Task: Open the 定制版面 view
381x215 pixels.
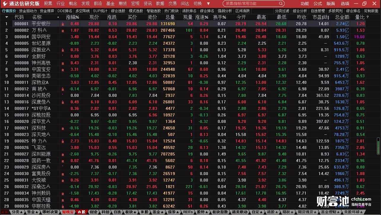Action: click(x=371, y=11)
